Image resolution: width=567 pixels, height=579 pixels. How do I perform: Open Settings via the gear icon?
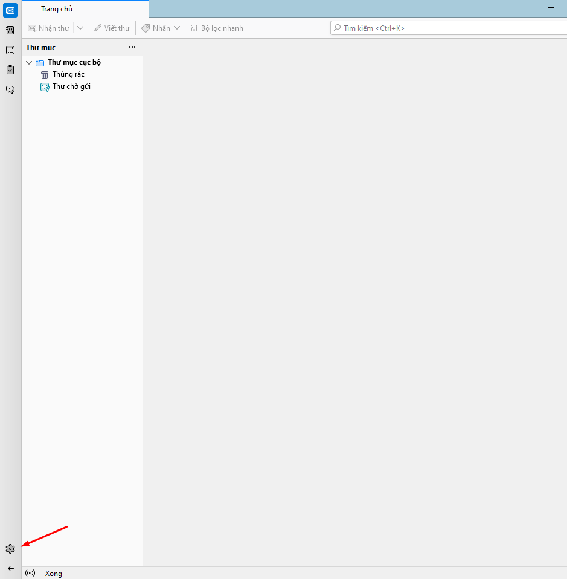pos(10,549)
